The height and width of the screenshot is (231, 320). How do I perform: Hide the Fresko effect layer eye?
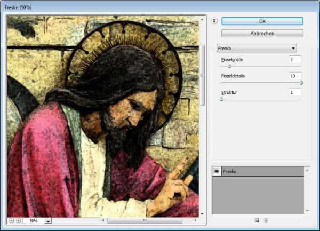217,171
